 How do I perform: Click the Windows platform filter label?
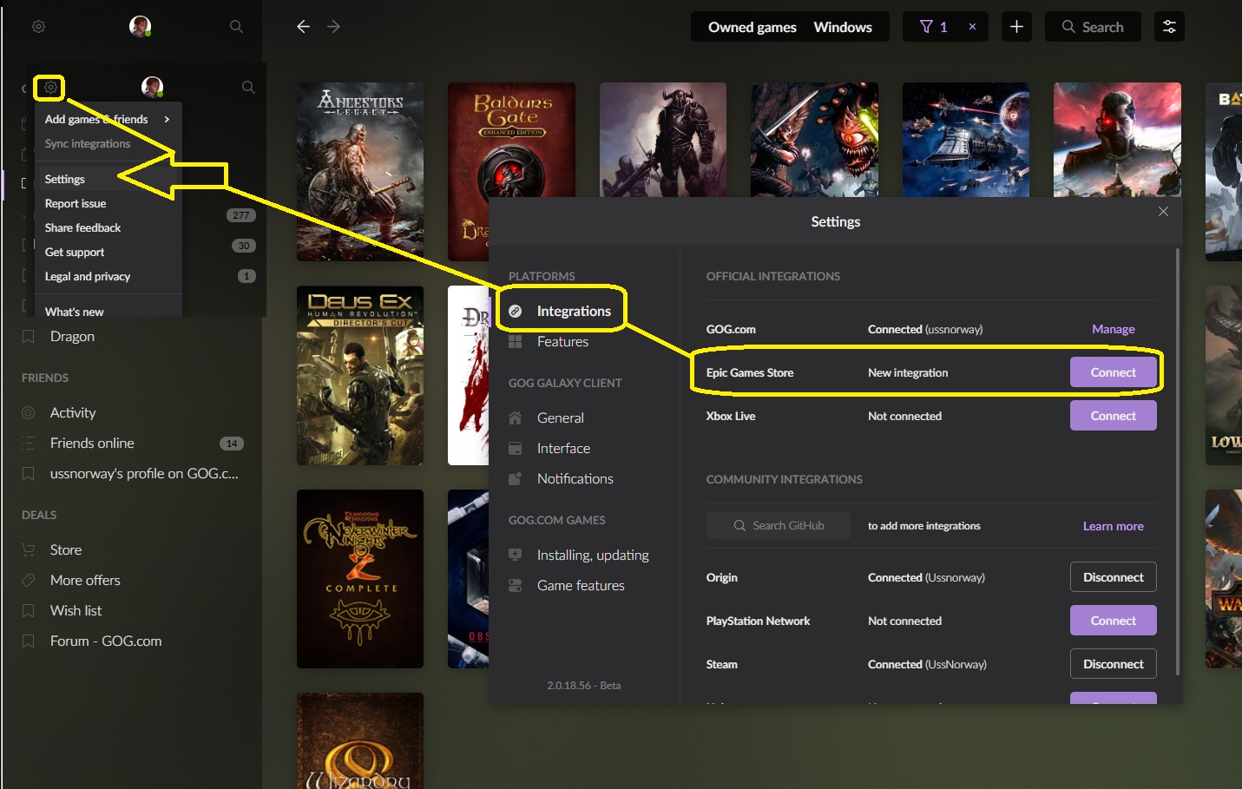pos(843,27)
